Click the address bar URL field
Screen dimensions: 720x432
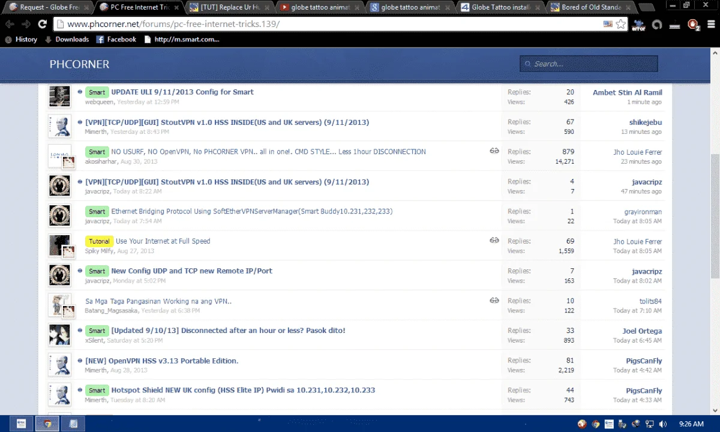(x=330, y=25)
